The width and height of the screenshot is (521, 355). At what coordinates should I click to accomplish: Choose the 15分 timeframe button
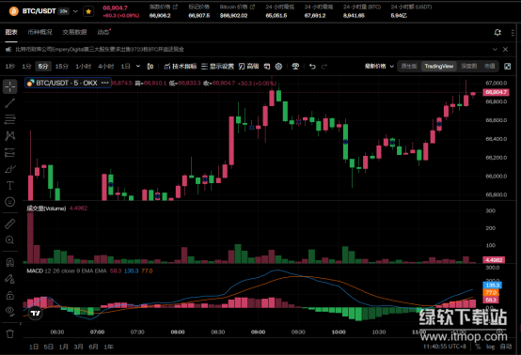(61, 67)
